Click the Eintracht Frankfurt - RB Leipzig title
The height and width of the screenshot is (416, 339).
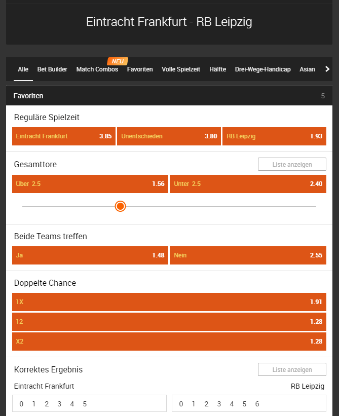tap(169, 22)
